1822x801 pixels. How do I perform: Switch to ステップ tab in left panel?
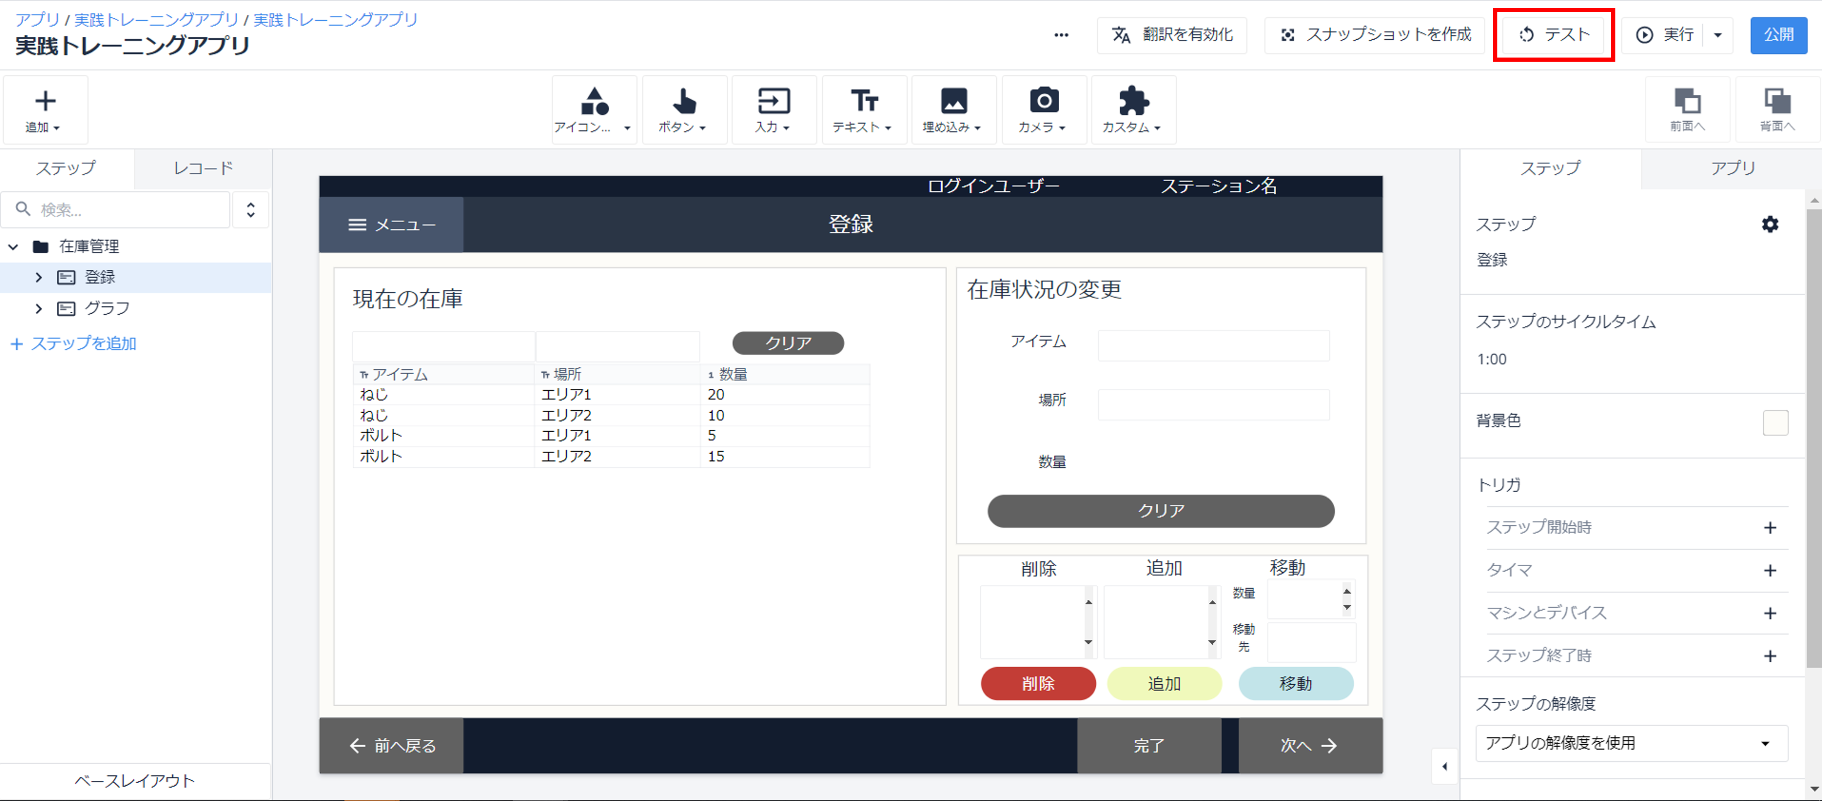pyautogui.click(x=67, y=168)
